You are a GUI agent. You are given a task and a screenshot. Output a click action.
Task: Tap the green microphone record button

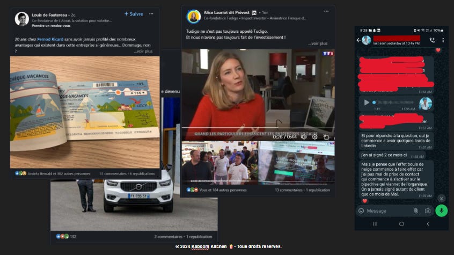tap(442, 210)
